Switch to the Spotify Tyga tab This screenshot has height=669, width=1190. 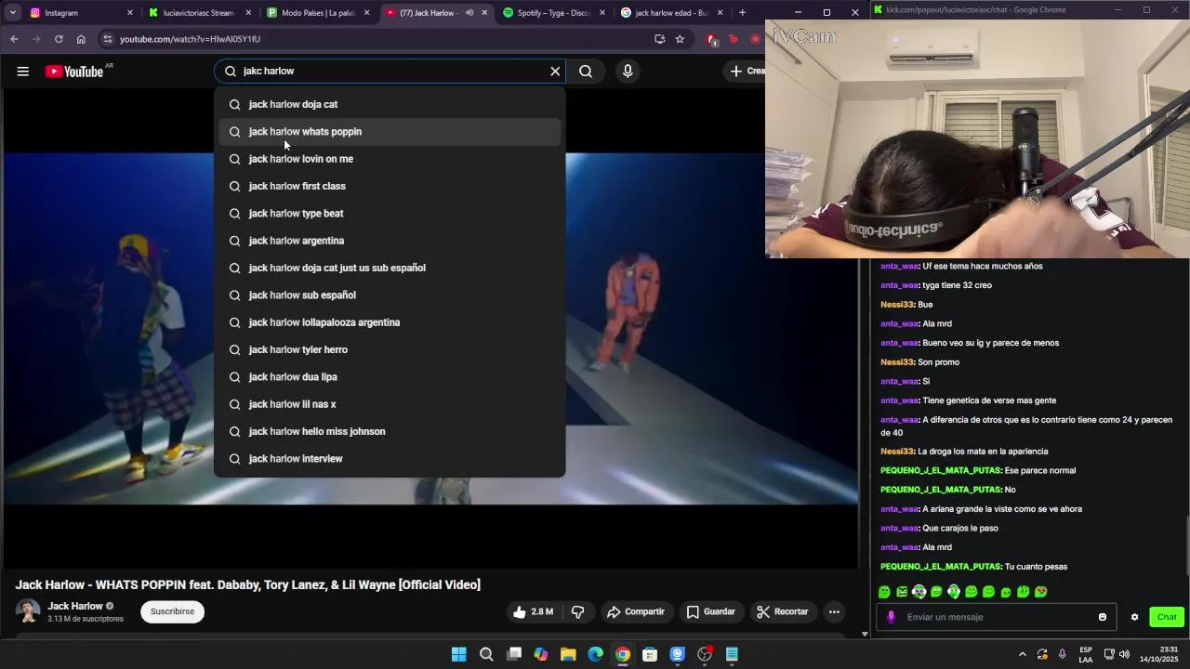(554, 13)
